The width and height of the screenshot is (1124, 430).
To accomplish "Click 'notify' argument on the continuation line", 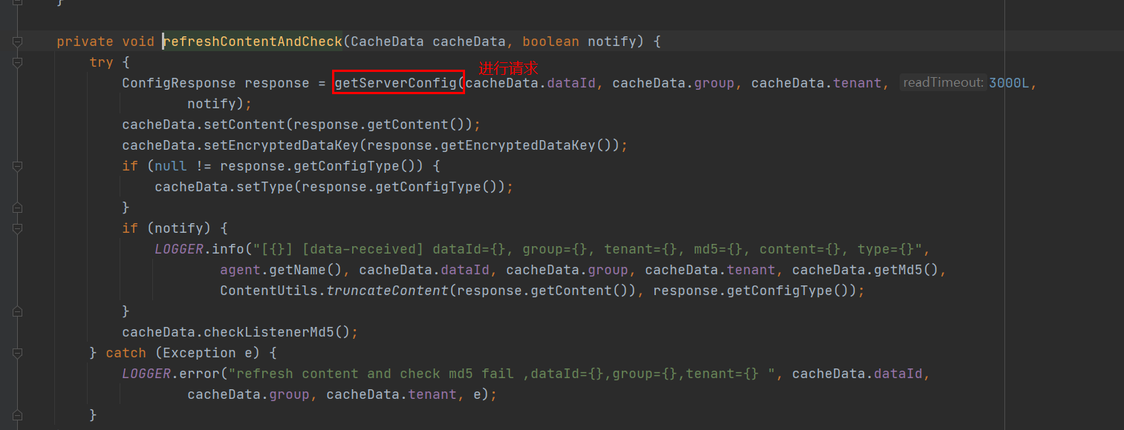I will click(x=212, y=104).
